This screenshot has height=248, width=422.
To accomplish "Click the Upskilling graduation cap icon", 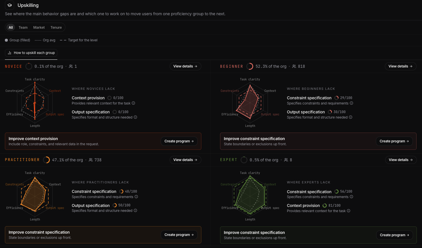I will click(10, 5).
